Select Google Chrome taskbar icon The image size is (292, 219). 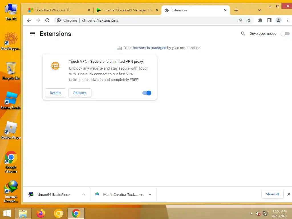tap(76, 213)
